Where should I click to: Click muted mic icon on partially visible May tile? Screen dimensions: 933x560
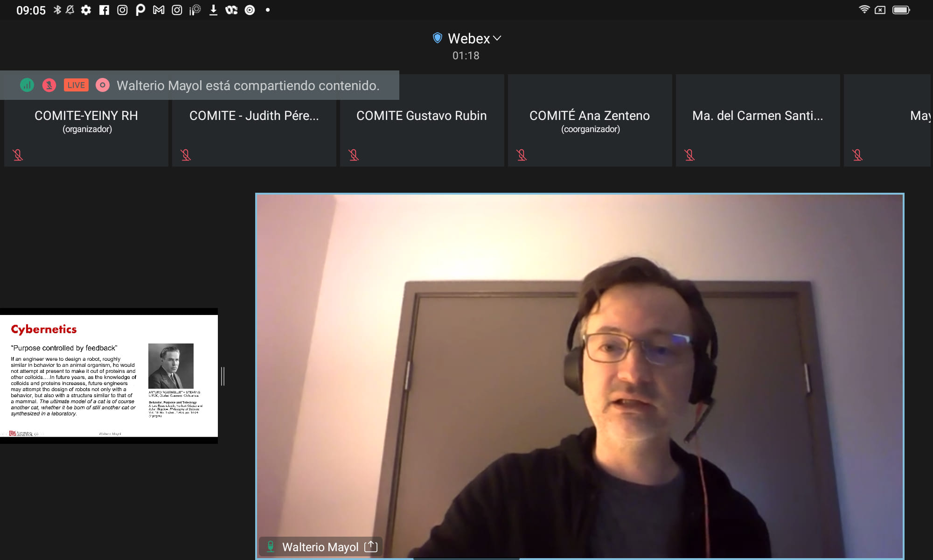click(857, 155)
